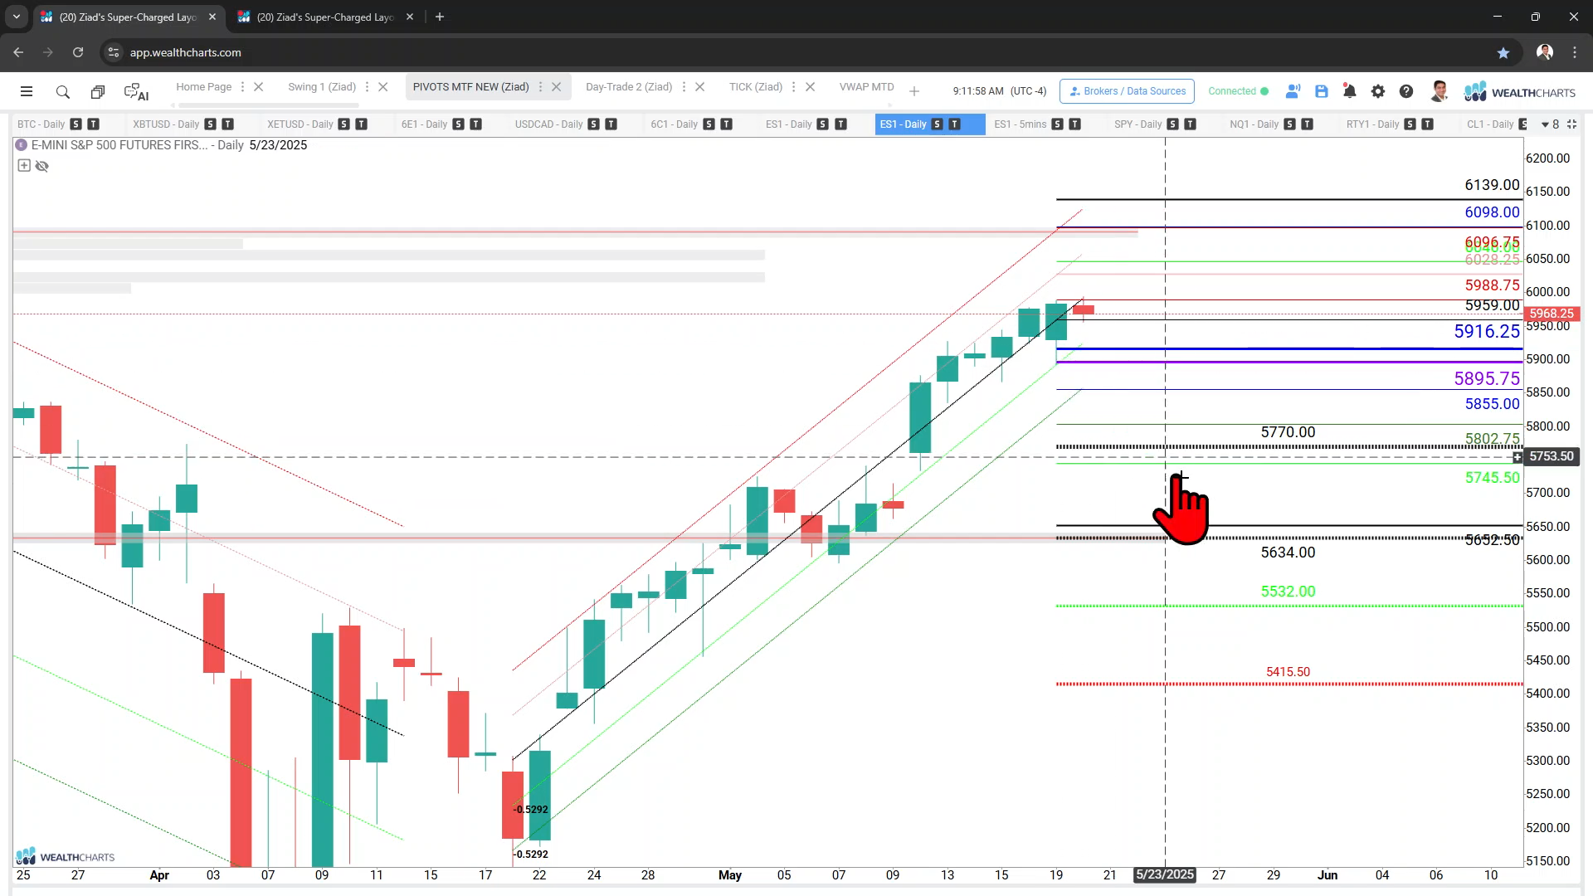Bookmark this page with the star icon
Screen dimensions: 1593x896
1503,52
